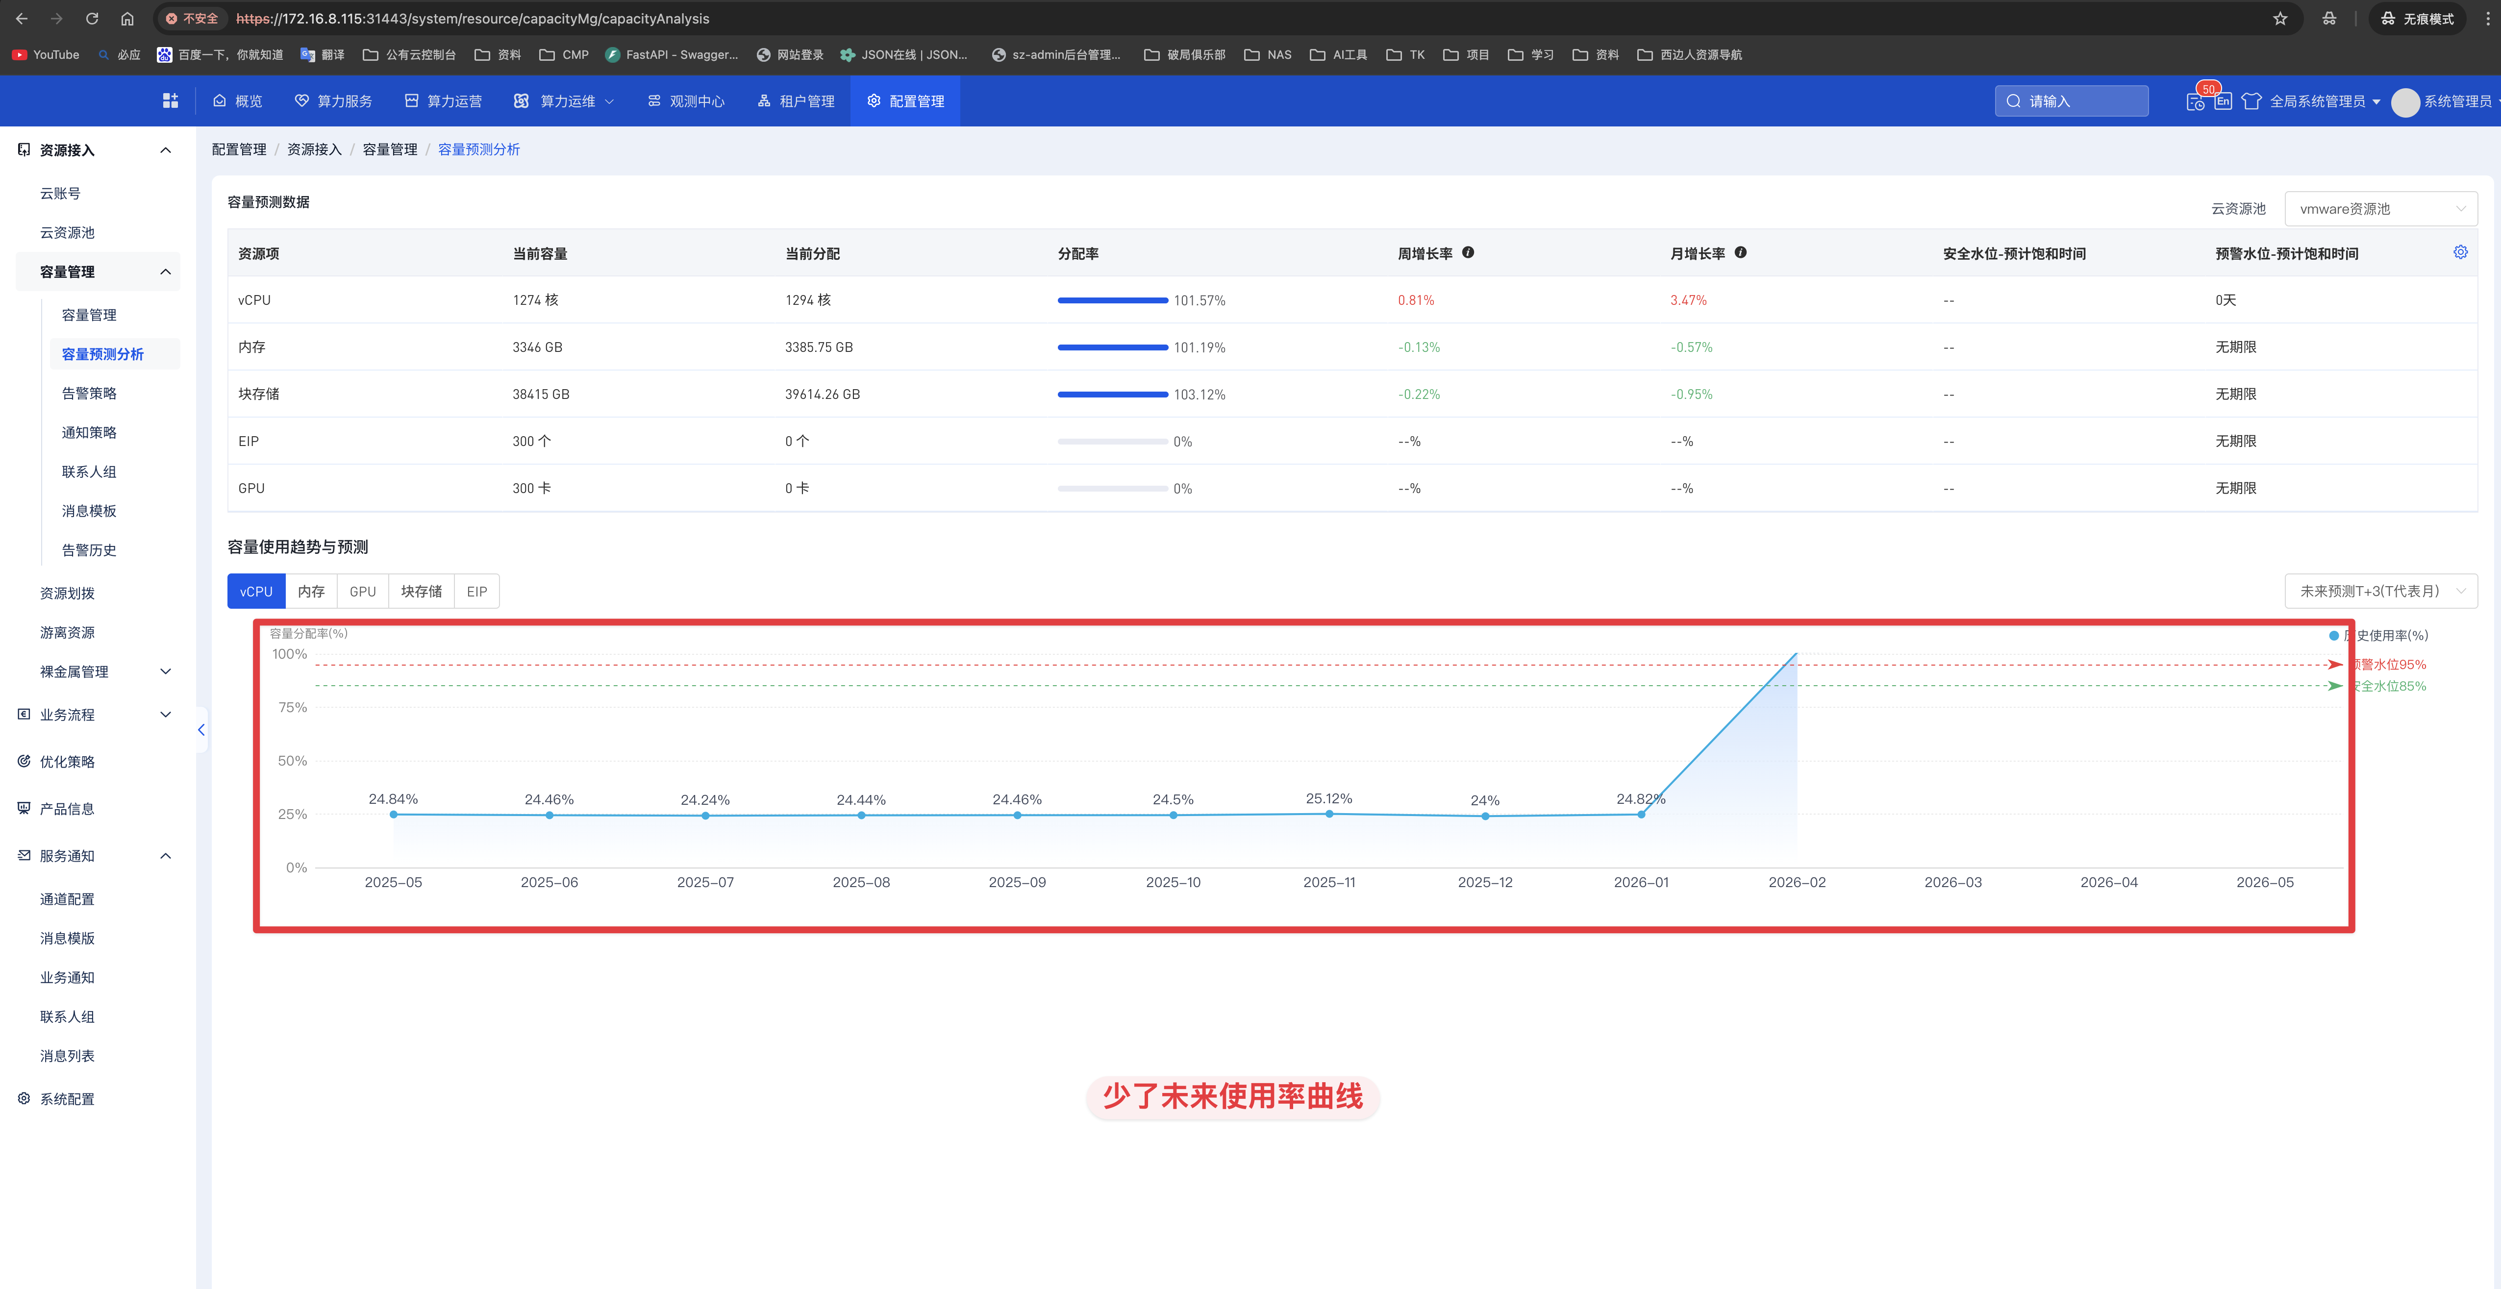Image resolution: width=2501 pixels, height=1289 pixels.
Task: Open notifications icon with 50 badge
Action: (2195, 102)
